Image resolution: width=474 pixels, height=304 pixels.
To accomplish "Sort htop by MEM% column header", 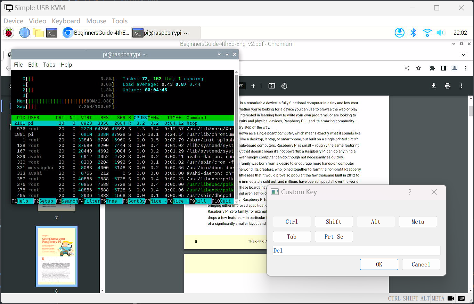I will click(x=153, y=118).
